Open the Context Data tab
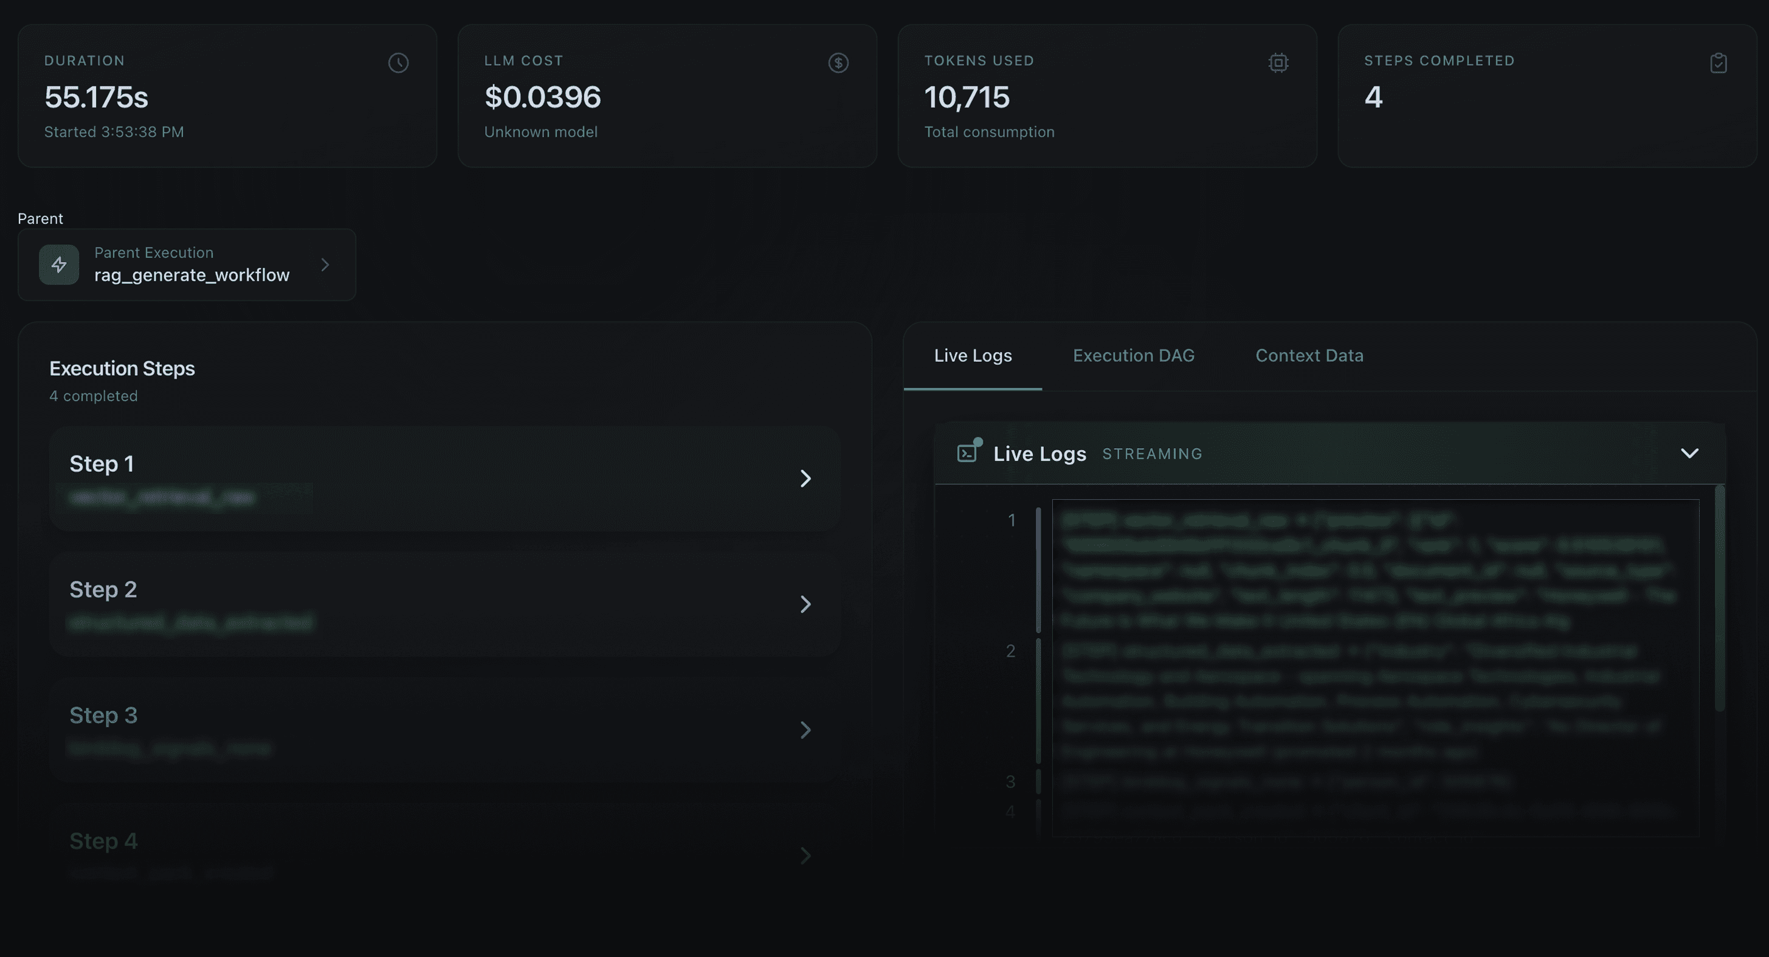Image resolution: width=1769 pixels, height=957 pixels. [x=1309, y=356]
